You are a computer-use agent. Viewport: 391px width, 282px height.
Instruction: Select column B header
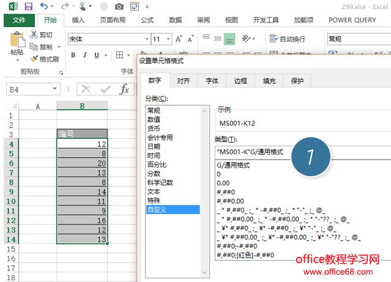[x=82, y=106]
